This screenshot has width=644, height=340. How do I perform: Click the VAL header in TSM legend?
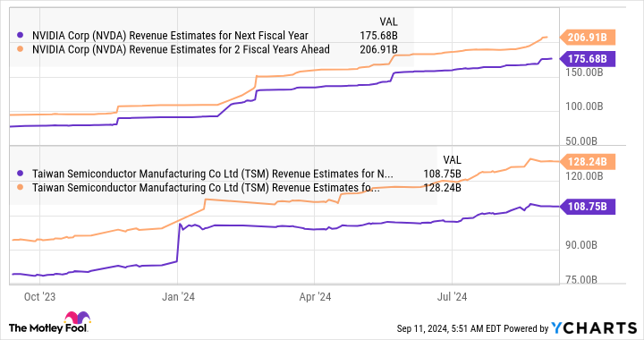(x=452, y=160)
